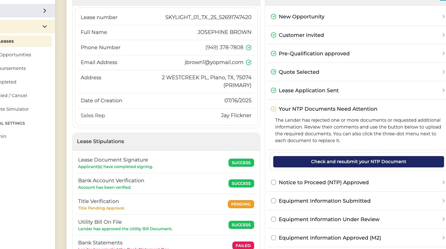This screenshot has width=446, height=249.
Task: Click the phone number (949) 378-7808
Action: pyautogui.click(x=224, y=48)
